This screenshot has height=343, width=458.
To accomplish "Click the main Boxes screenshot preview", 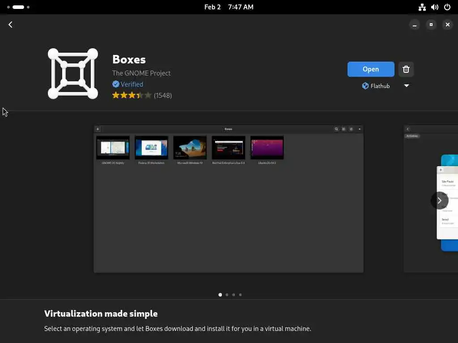I will (229, 199).
